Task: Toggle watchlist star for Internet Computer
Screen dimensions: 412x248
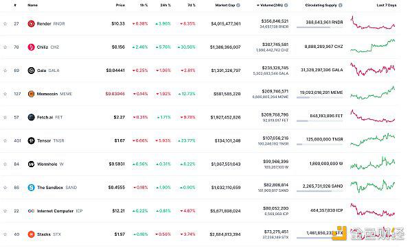Action: click(5, 211)
